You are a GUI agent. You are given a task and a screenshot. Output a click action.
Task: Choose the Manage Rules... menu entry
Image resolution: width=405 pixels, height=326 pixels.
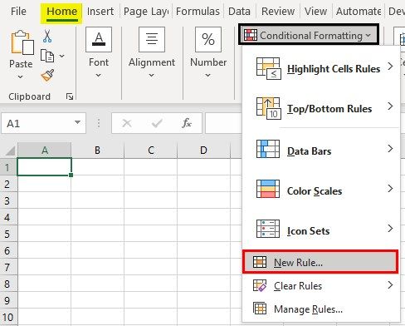tap(320, 309)
